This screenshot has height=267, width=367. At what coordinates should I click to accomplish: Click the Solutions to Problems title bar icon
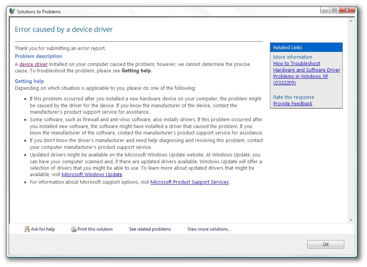point(12,11)
